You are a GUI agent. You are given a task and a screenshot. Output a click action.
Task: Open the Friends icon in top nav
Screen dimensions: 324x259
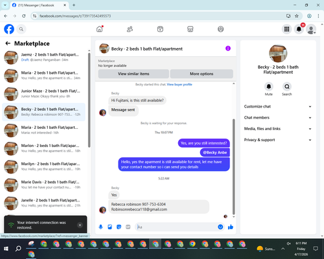tap(130, 29)
